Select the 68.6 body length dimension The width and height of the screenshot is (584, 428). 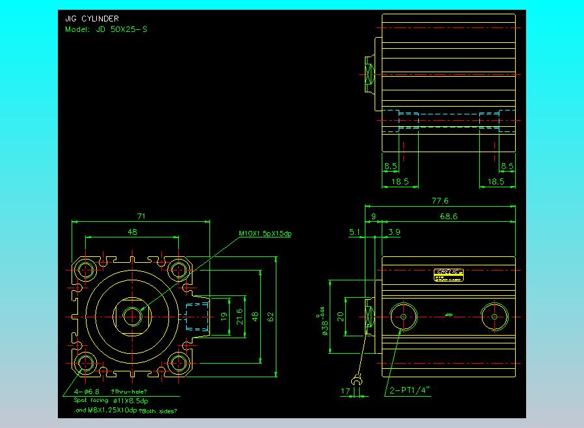449,217
